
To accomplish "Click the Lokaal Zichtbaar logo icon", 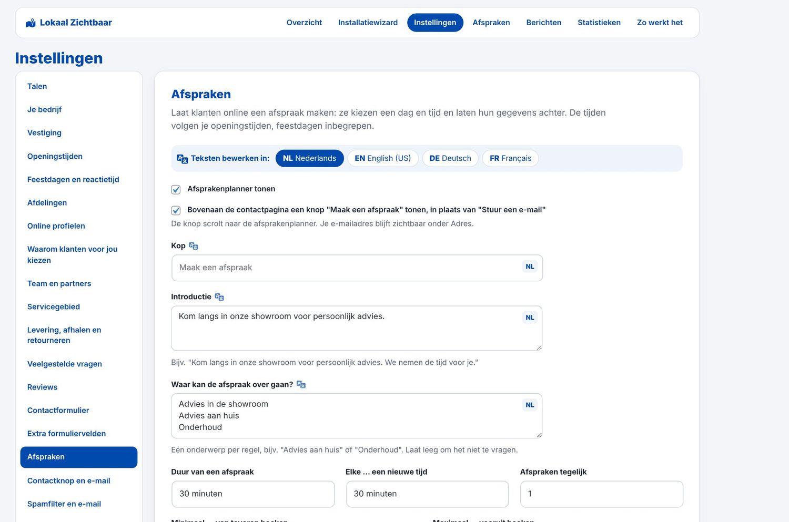I will click(31, 23).
